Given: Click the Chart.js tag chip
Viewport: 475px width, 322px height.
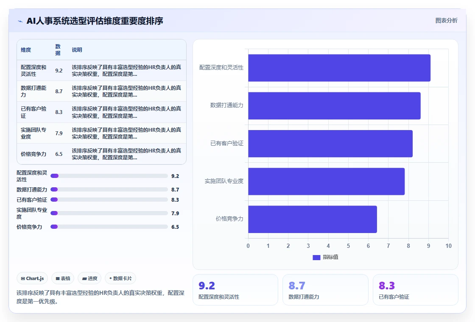Looking at the screenshot, I should (x=32, y=278).
